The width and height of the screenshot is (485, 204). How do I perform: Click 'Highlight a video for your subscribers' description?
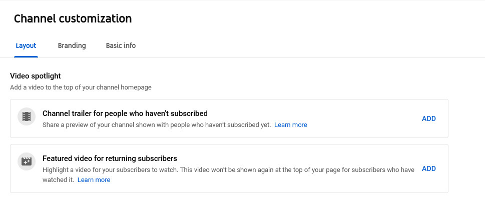(x=228, y=170)
